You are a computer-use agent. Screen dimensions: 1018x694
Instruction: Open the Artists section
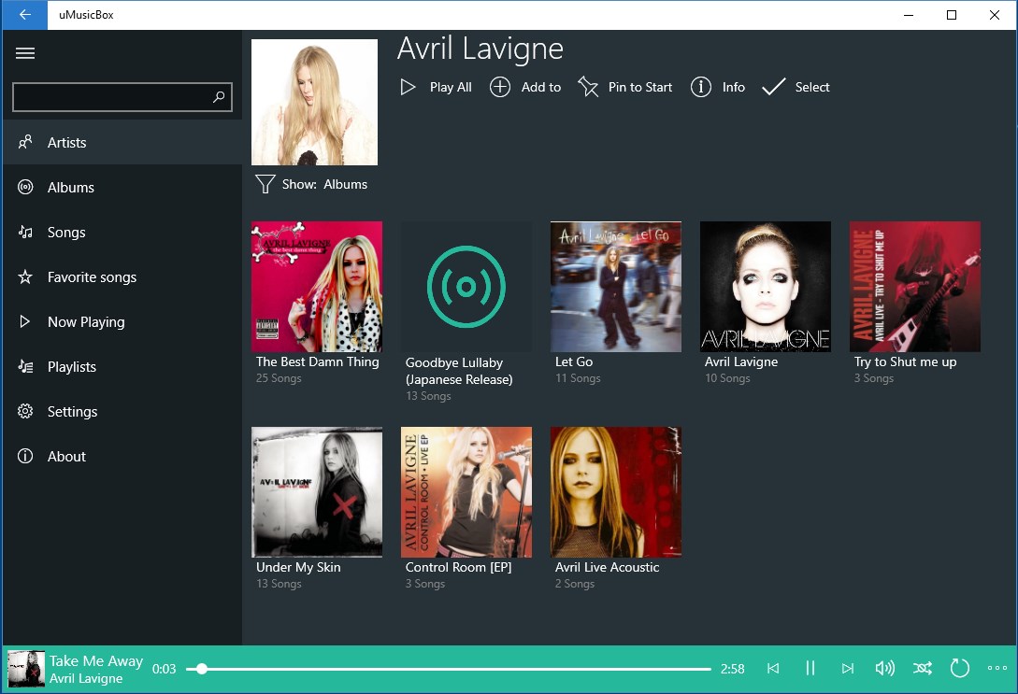[x=122, y=143]
